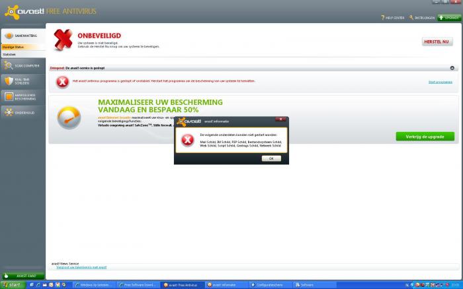Switch to avast! Free Antivirus taskbar item
This screenshot has width=463, height=289.
point(183,285)
